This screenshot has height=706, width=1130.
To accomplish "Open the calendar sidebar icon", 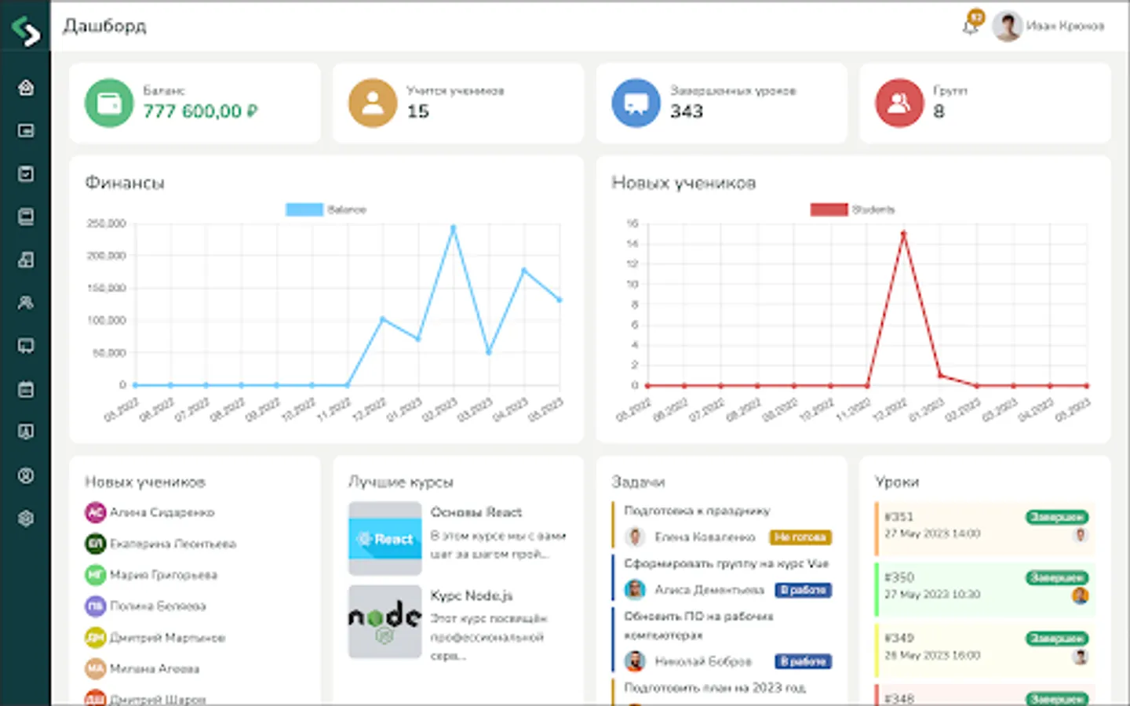I will [x=26, y=389].
